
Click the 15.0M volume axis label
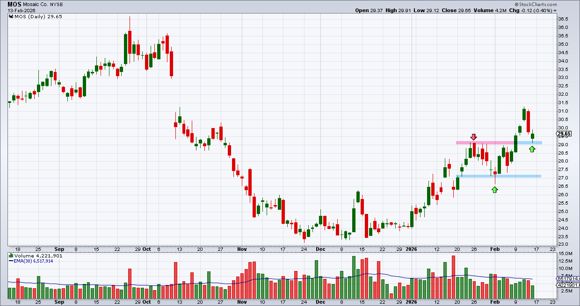(x=565, y=254)
